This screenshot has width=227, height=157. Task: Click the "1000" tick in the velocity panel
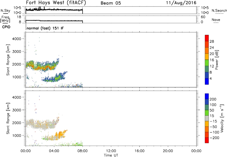(x=17, y=135)
